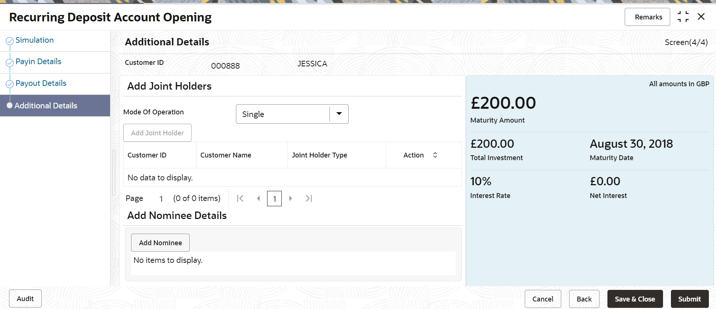
Task: Click the Action column sort icon
Action: [435, 155]
